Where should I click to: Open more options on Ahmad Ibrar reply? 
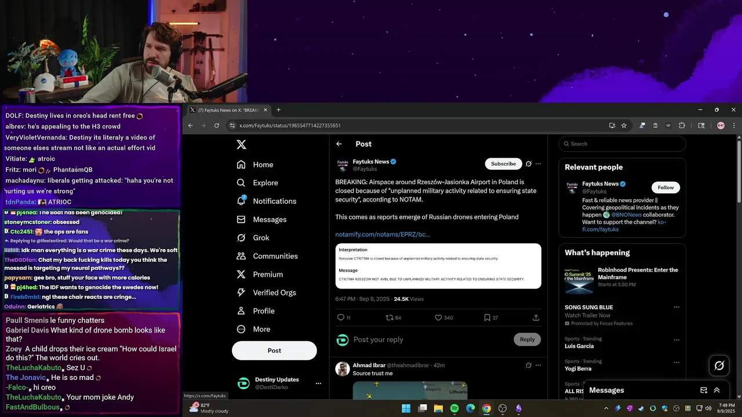click(x=538, y=365)
